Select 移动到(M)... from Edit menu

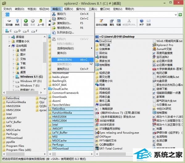pos(72,28)
